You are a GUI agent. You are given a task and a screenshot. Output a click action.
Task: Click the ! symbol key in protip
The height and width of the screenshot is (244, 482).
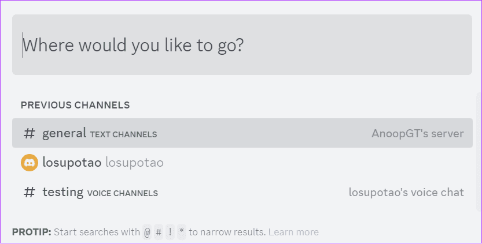tap(170, 232)
